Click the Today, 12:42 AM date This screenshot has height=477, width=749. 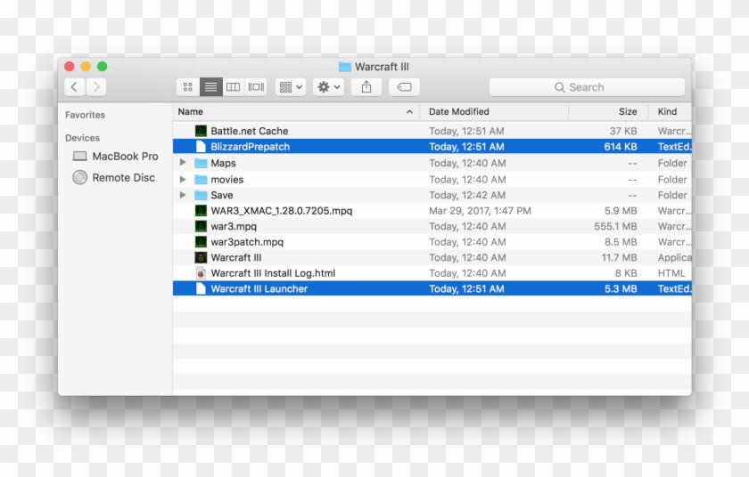pyautogui.click(x=467, y=195)
